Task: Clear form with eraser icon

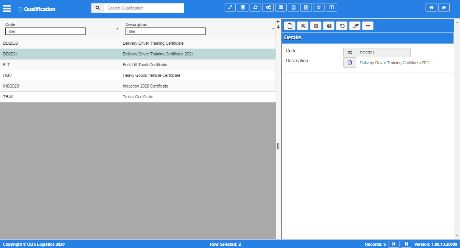Action: (x=355, y=26)
